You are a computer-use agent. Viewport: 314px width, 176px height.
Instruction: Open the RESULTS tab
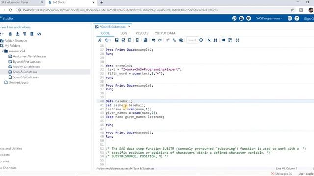[142, 33]
